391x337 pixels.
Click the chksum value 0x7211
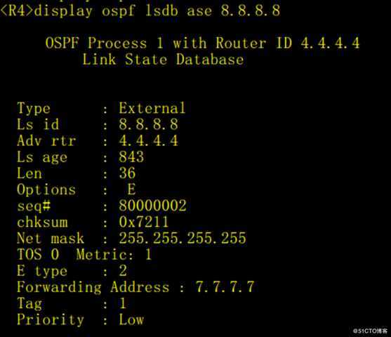pos(144,222)
